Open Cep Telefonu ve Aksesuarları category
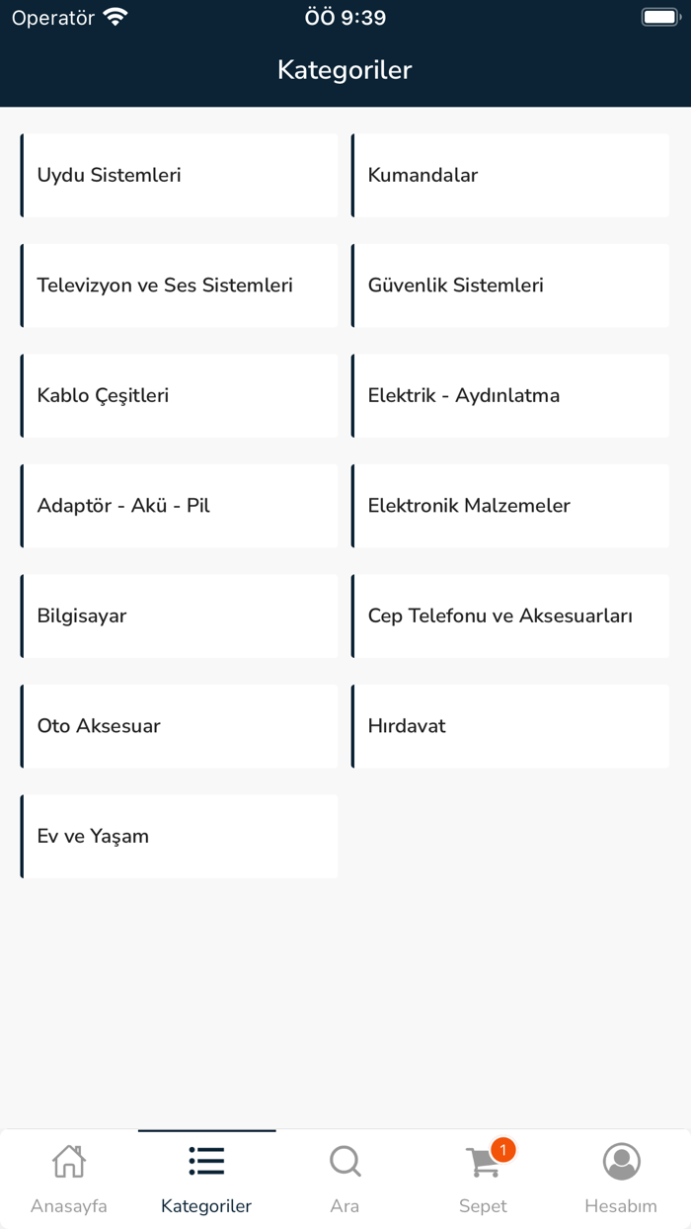 510,615
